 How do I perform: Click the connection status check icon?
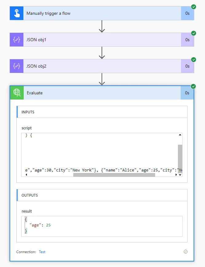(x=185, y=252)
